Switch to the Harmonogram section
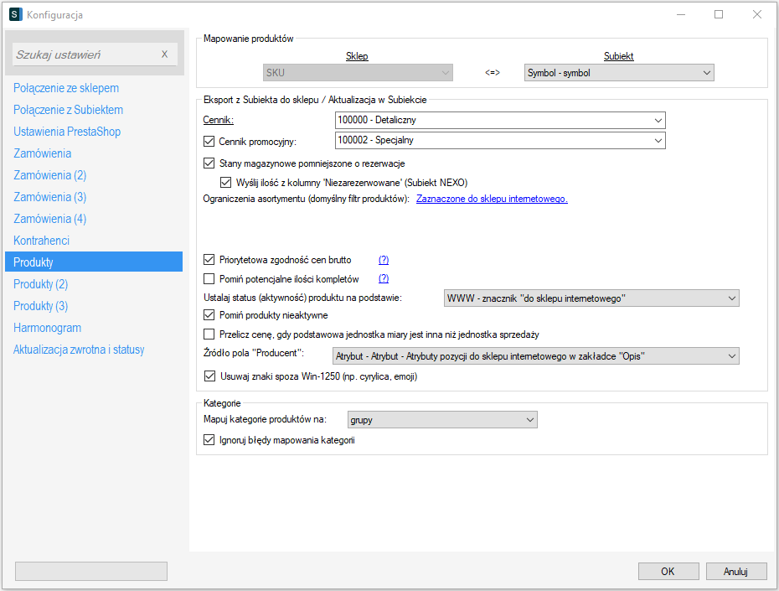This screenshot has width=779, height=591. tap(47, 328)
